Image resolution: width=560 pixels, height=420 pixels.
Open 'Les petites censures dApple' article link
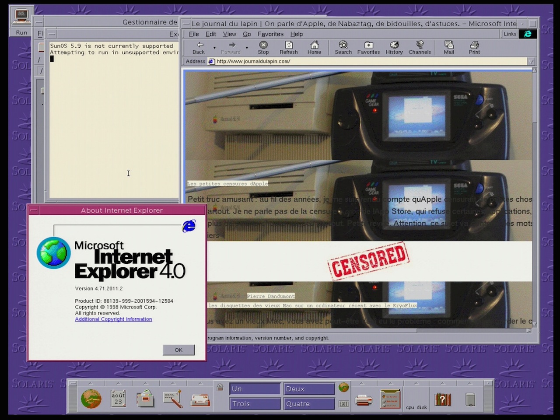point(227,184)
